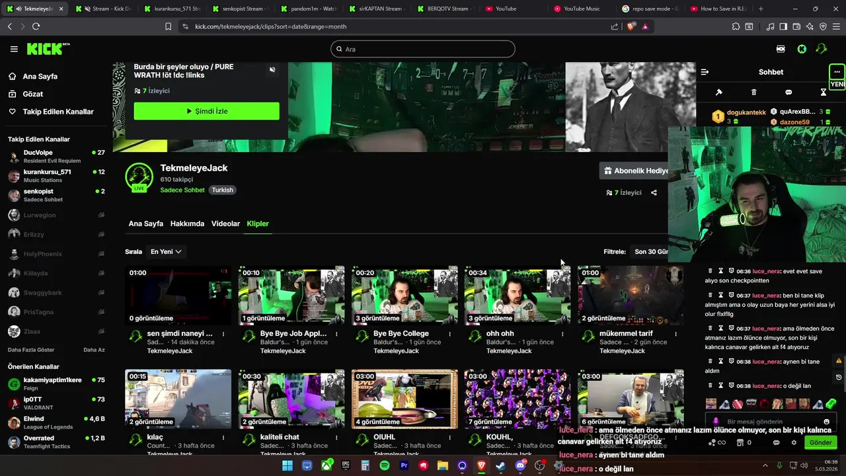
Task: Click the chat bubble icon beside settings
Action: point(776,443)
